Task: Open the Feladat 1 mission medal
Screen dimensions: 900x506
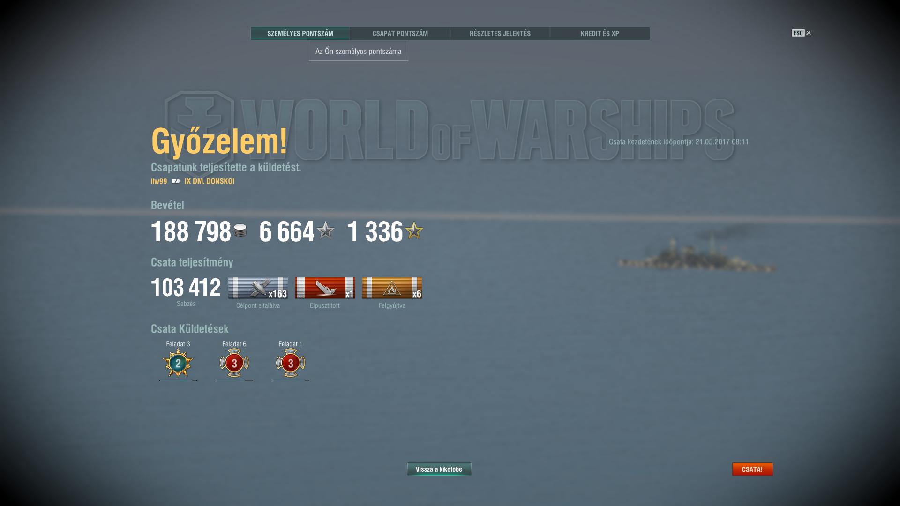Action: [291, 363]
